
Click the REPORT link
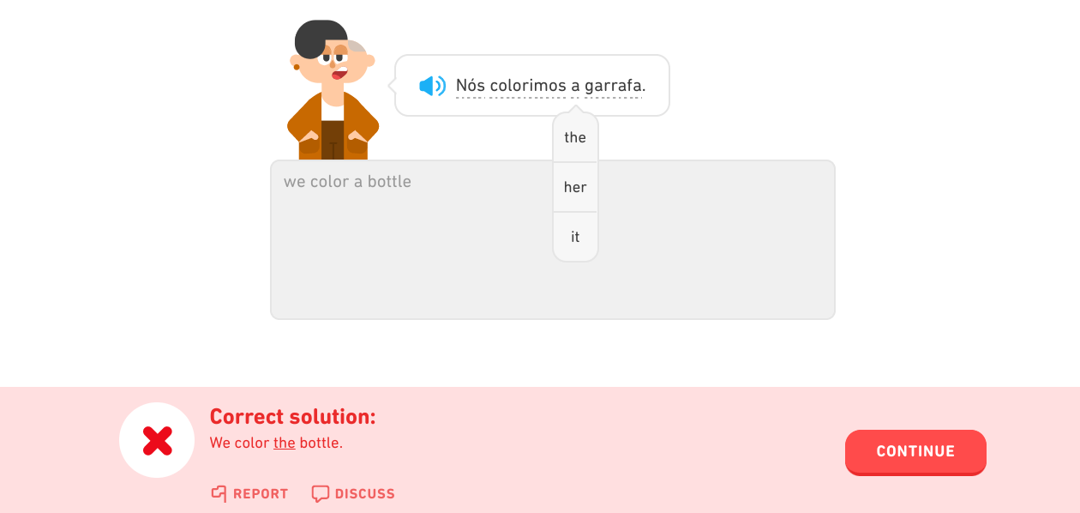coord(249,493)
